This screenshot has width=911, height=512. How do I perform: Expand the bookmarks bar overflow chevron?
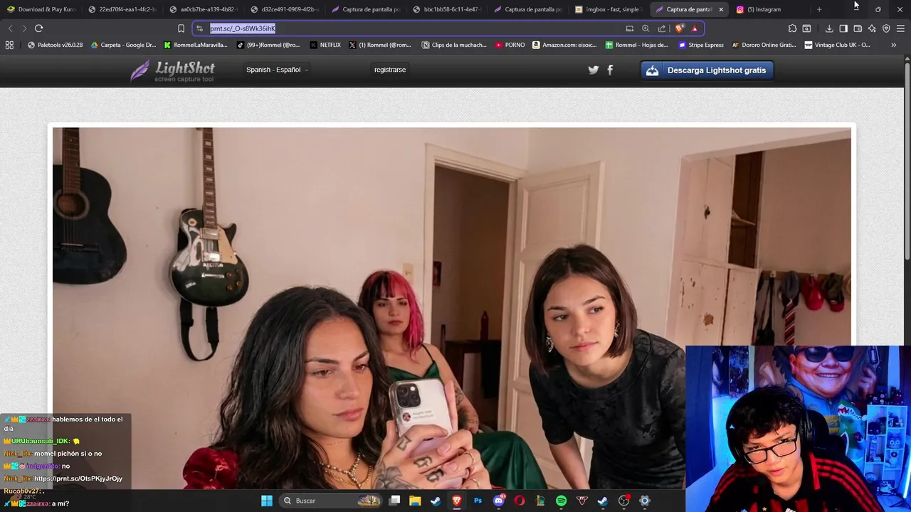893,45
